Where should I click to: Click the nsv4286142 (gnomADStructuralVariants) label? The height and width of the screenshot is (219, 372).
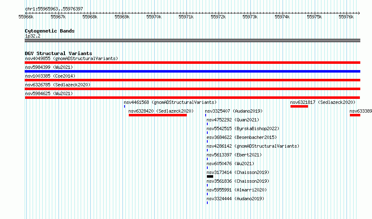pyautogui.click(x=253, y=146)
